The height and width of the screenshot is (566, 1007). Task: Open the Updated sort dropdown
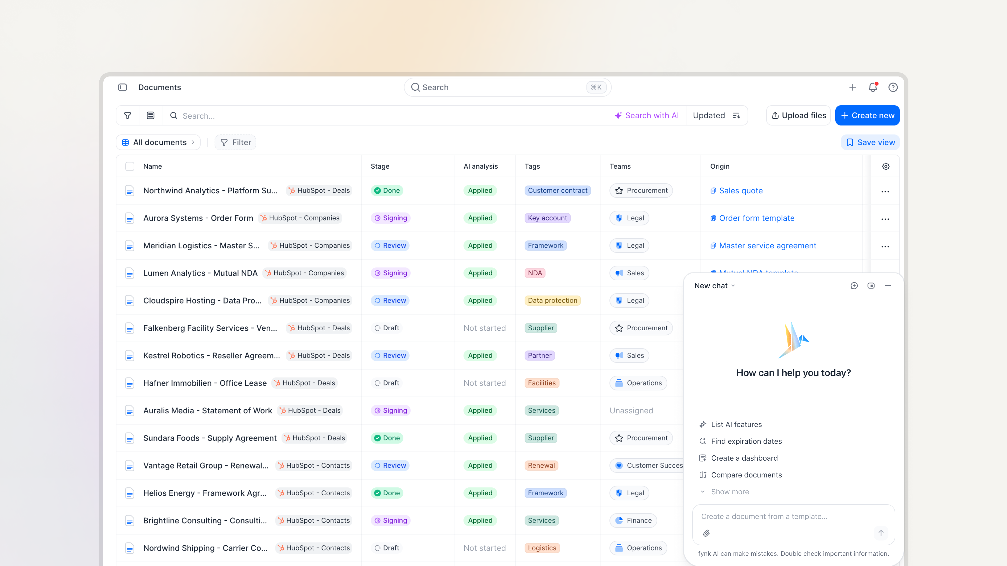[x=716, y=116]
